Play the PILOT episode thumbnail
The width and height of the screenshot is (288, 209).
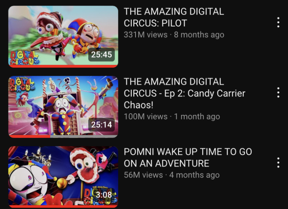pyautogui.click(x=63, y=36)
